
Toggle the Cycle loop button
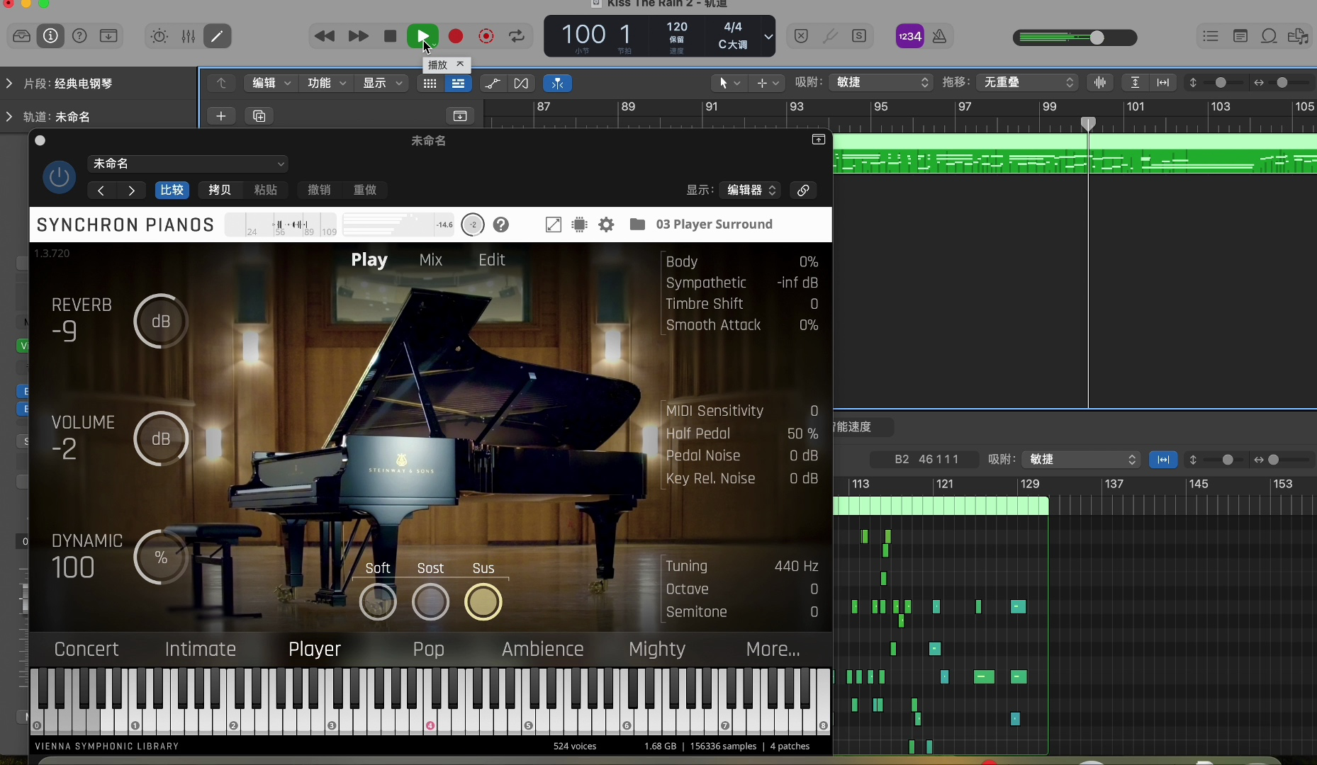[x=517, y=36]
